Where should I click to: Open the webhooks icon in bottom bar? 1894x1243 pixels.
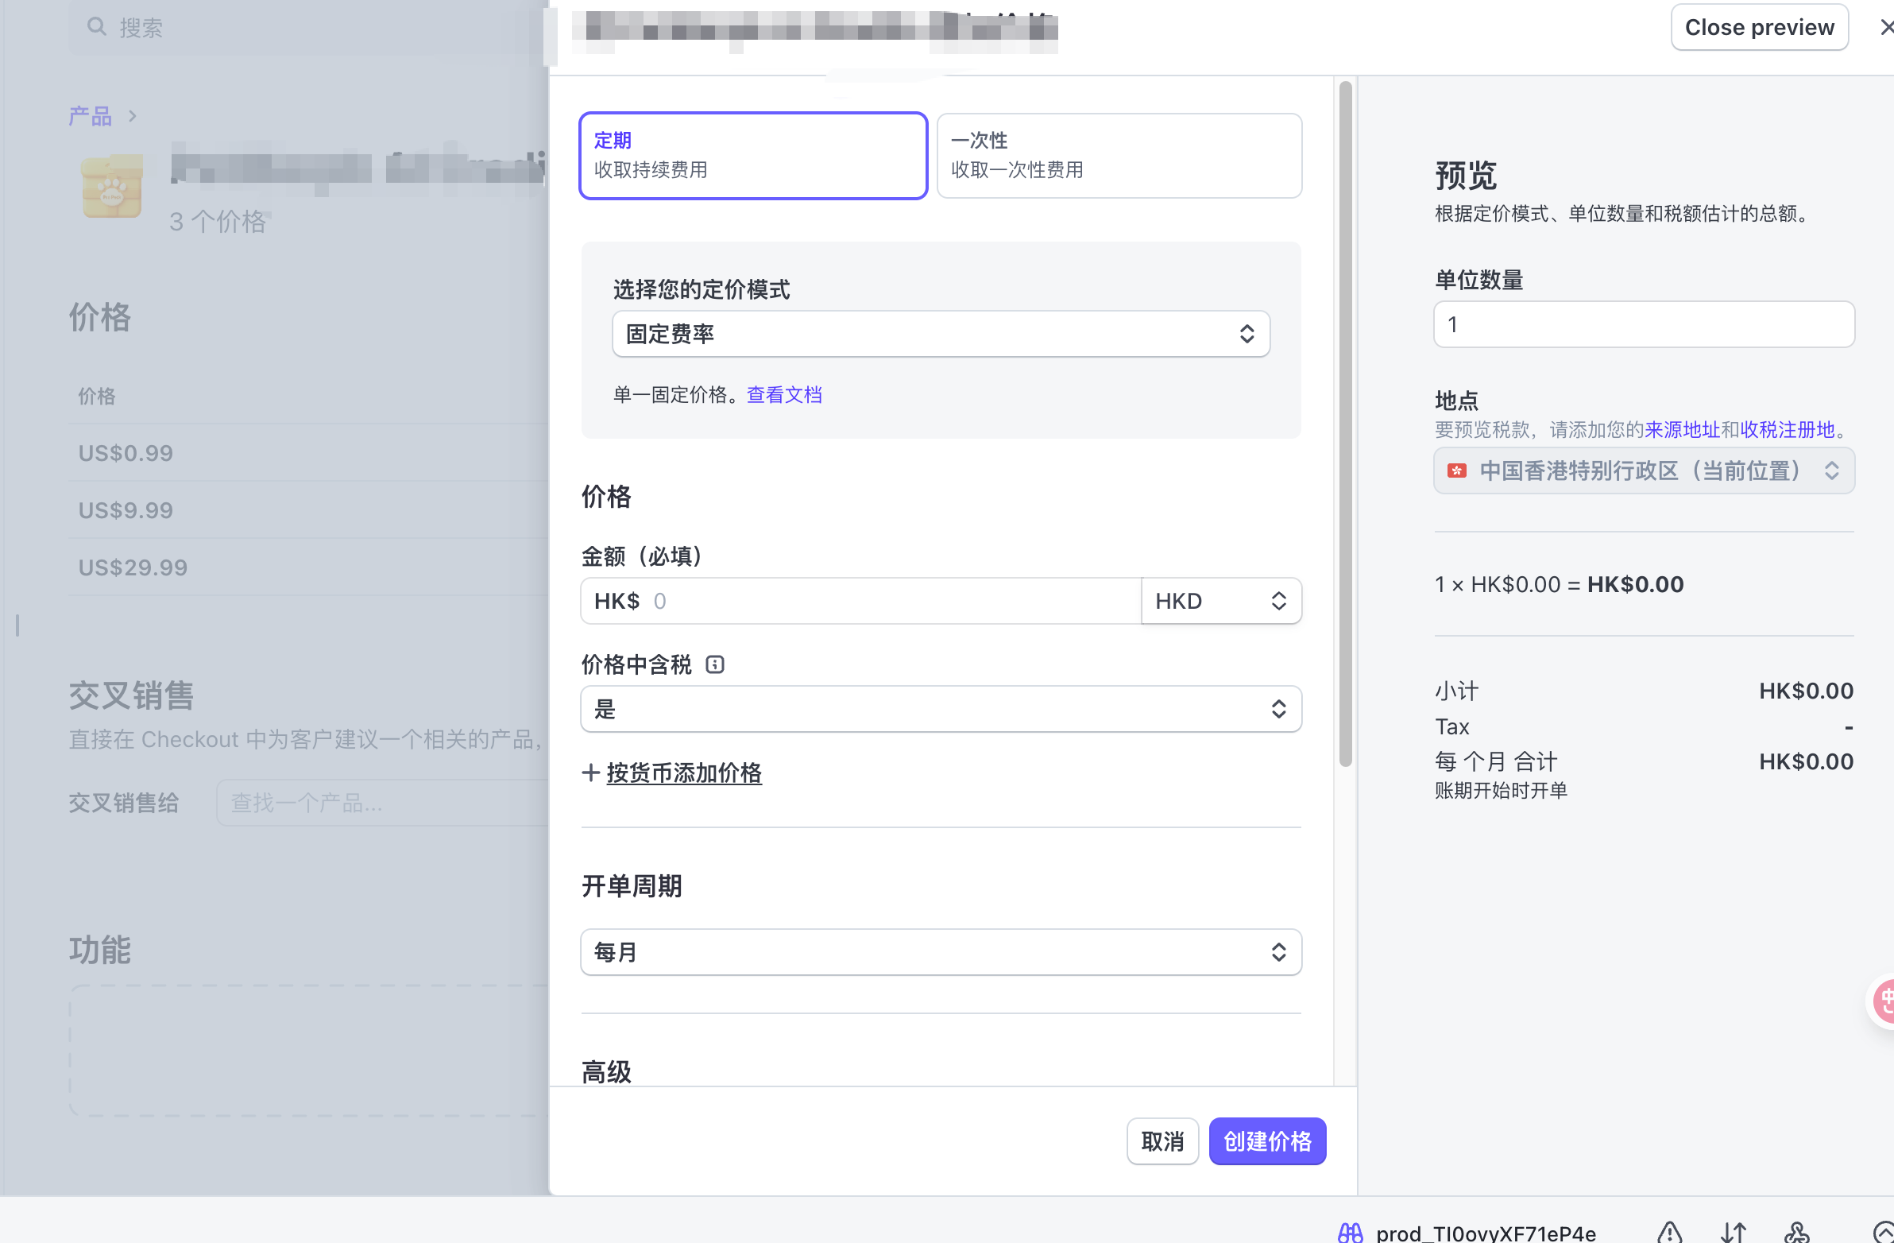pyautogui.click(x=1796, y=1233)
